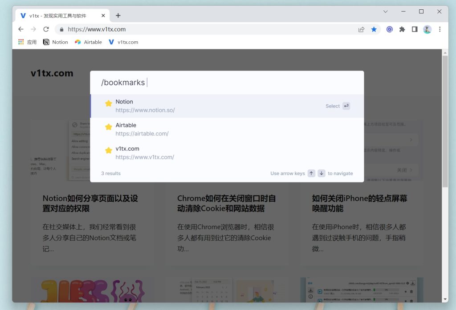This screenshot has width=456, height=310.
Task: Toggle the browser side panel icon
Action: [x=415, y=29]
